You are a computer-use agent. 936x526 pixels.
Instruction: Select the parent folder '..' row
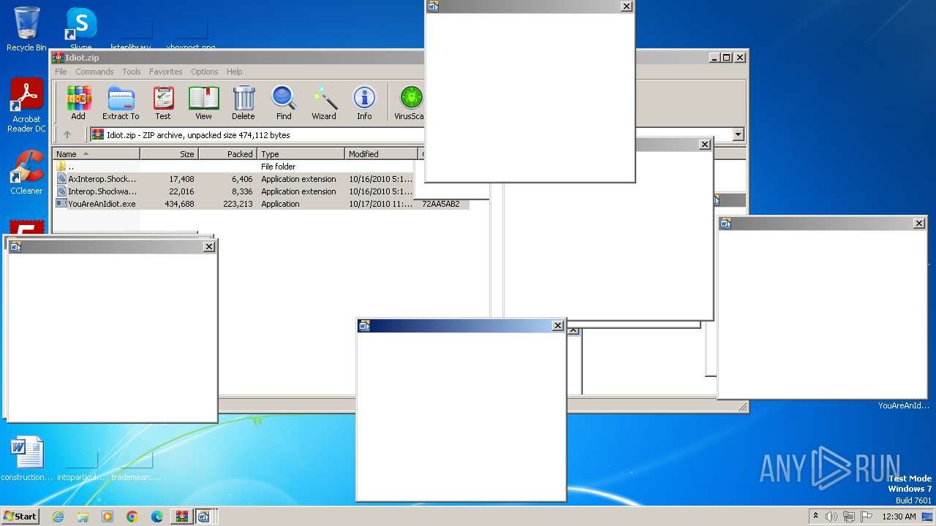[x=234, y=167]
